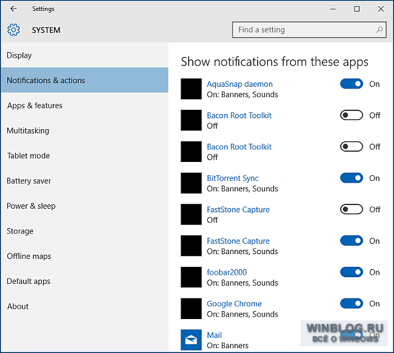Image resolution: width=394 pixels, height=353 pixels.
Task: Open Tablet mode settings
Action: pyautogui.click(x=84, y=156)
